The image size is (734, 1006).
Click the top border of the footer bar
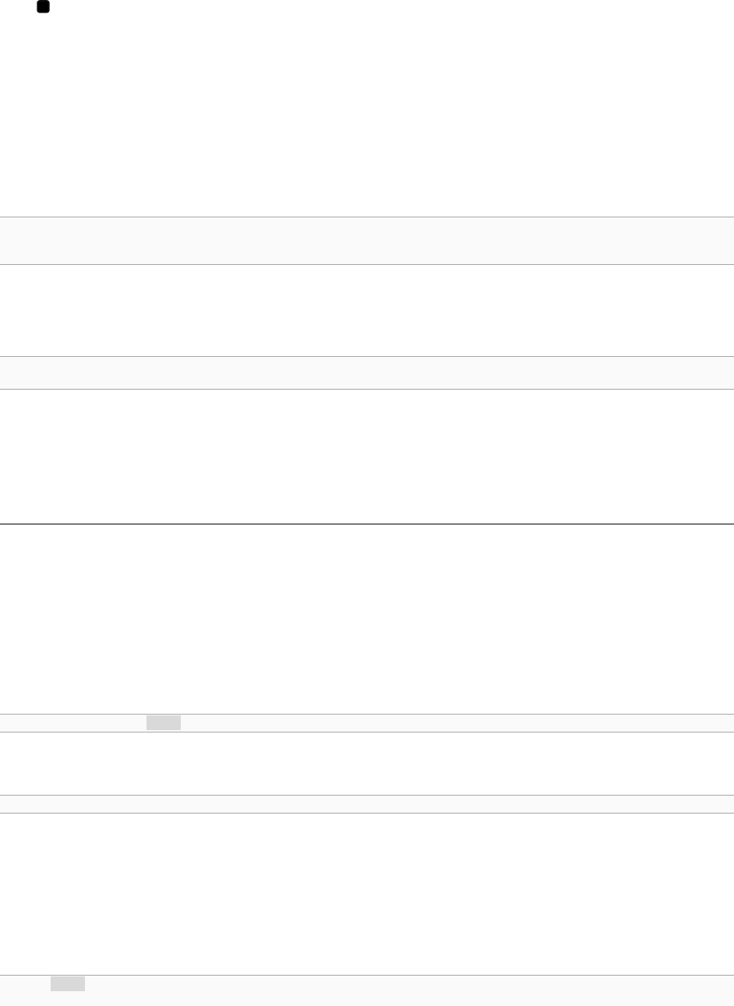pyautogui.click(x=367, y=976)
